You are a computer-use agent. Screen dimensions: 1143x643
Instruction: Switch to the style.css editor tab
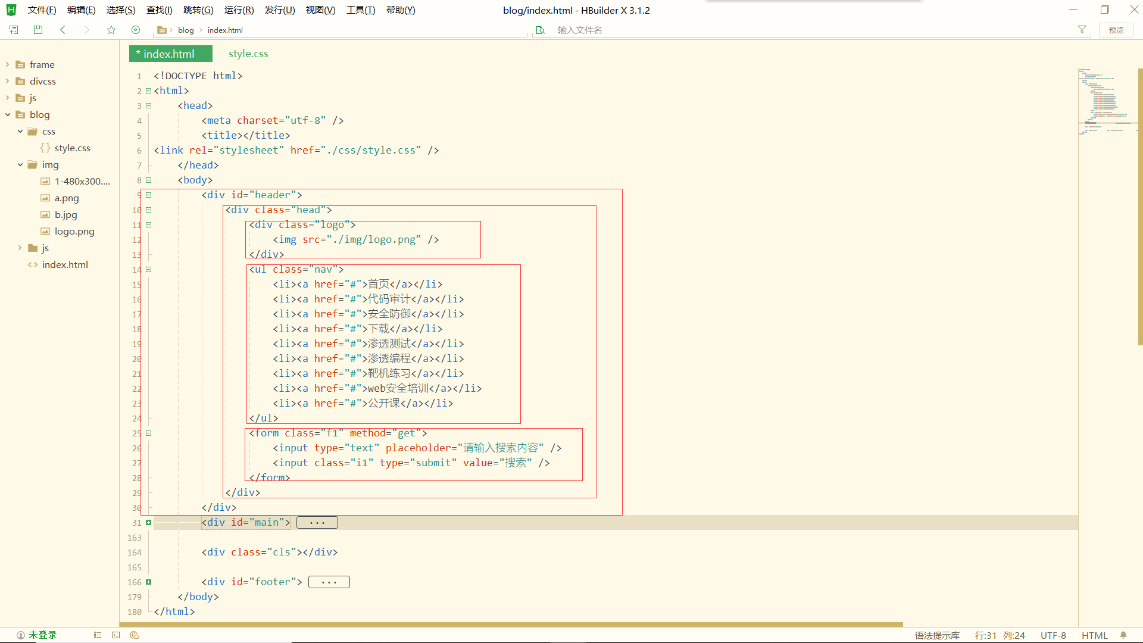coord(248,54)
